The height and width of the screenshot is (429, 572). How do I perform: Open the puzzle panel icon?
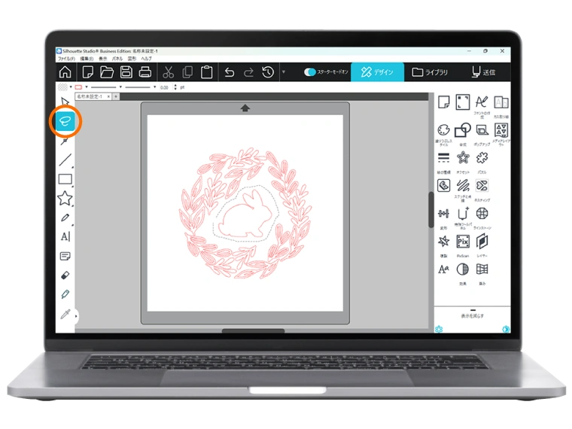point(482,158)
